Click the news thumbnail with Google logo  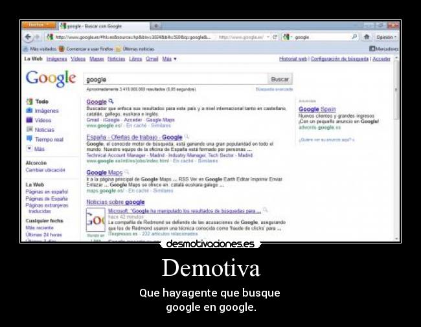(96, 220)
